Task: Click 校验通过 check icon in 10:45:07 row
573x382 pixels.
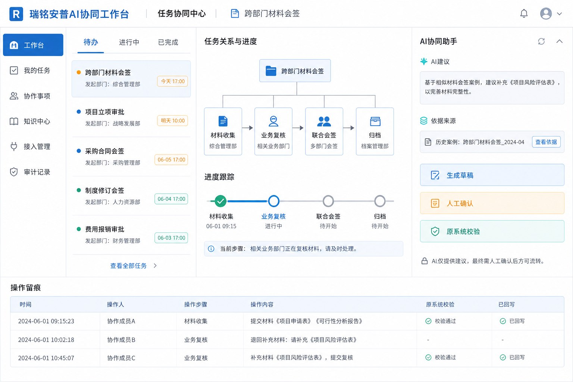Action: click(428, 357)
